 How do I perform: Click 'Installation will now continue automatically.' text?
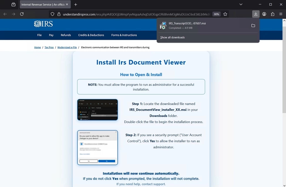point(141,174)
